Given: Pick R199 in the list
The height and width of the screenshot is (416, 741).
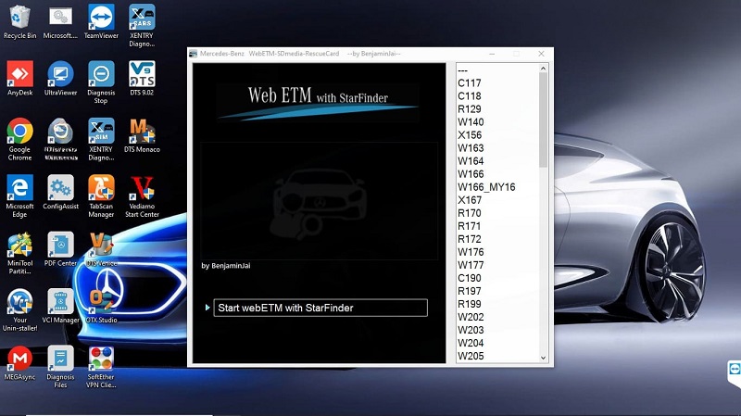Looking at the screenshot, I should point(470,304).
